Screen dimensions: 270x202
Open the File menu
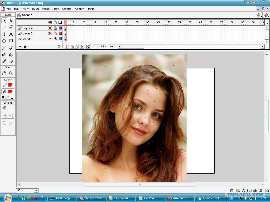click(x=9, y=9)
